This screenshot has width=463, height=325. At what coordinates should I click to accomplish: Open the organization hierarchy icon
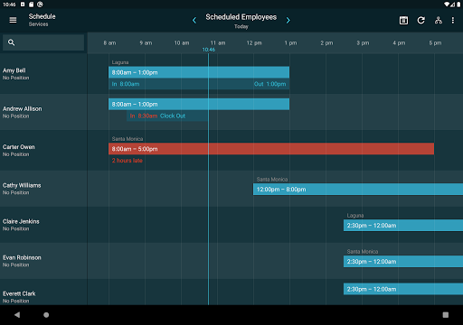439,20
